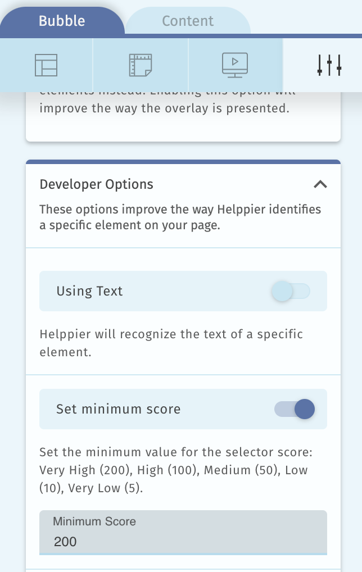Click the Developer Options section title

click(97, 184)
